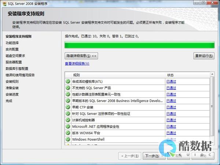Select 错误和使用情况报告 step in sidebar
This screenshot has height=165, width=220.
tap(20, 75)
